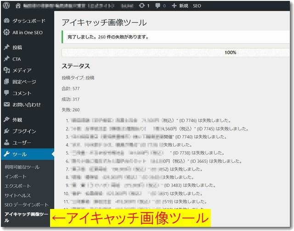Screen dimensions: 294x231
Task: Click the completion notice with 260 failures
Action: [x=175, y=37]
